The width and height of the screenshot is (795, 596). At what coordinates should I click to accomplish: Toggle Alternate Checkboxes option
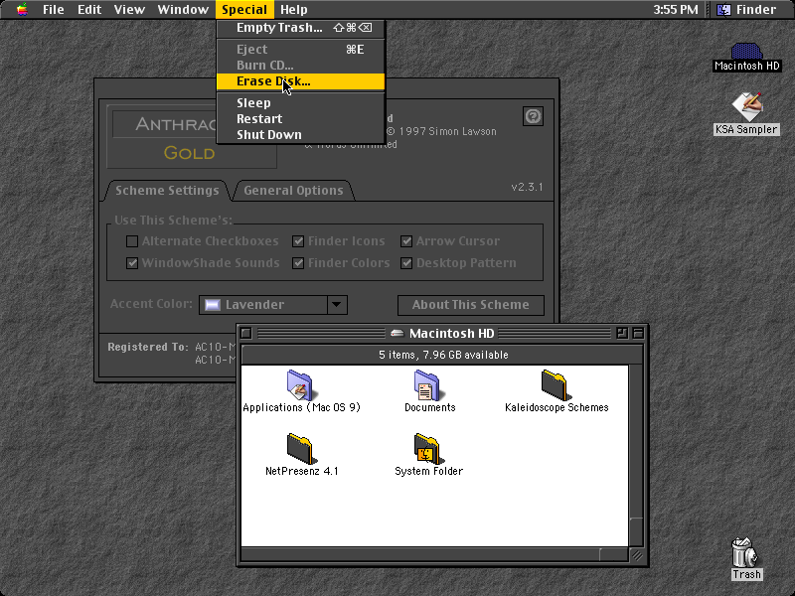pos(132,241)
